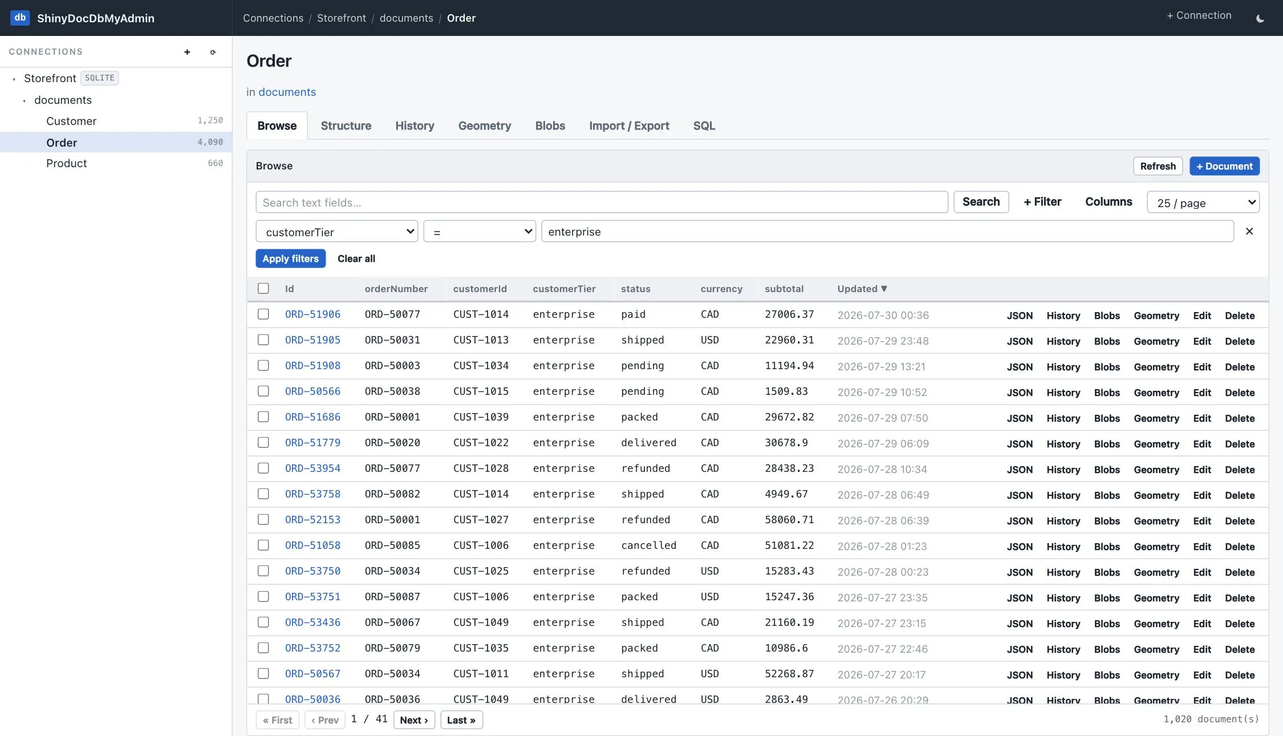Check the row ORD-51908 checkbox

click(x=263, y=365)
